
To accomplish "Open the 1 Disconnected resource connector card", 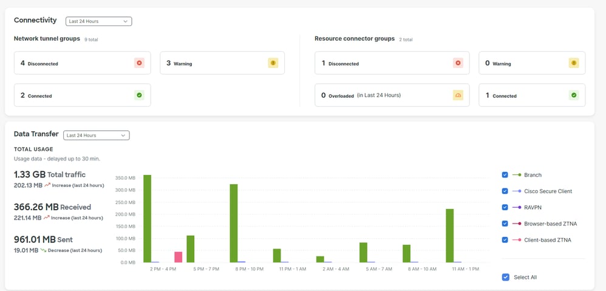I will tap(392, 63).
